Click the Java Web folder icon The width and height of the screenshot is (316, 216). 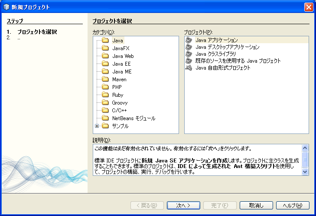point(105,56)
